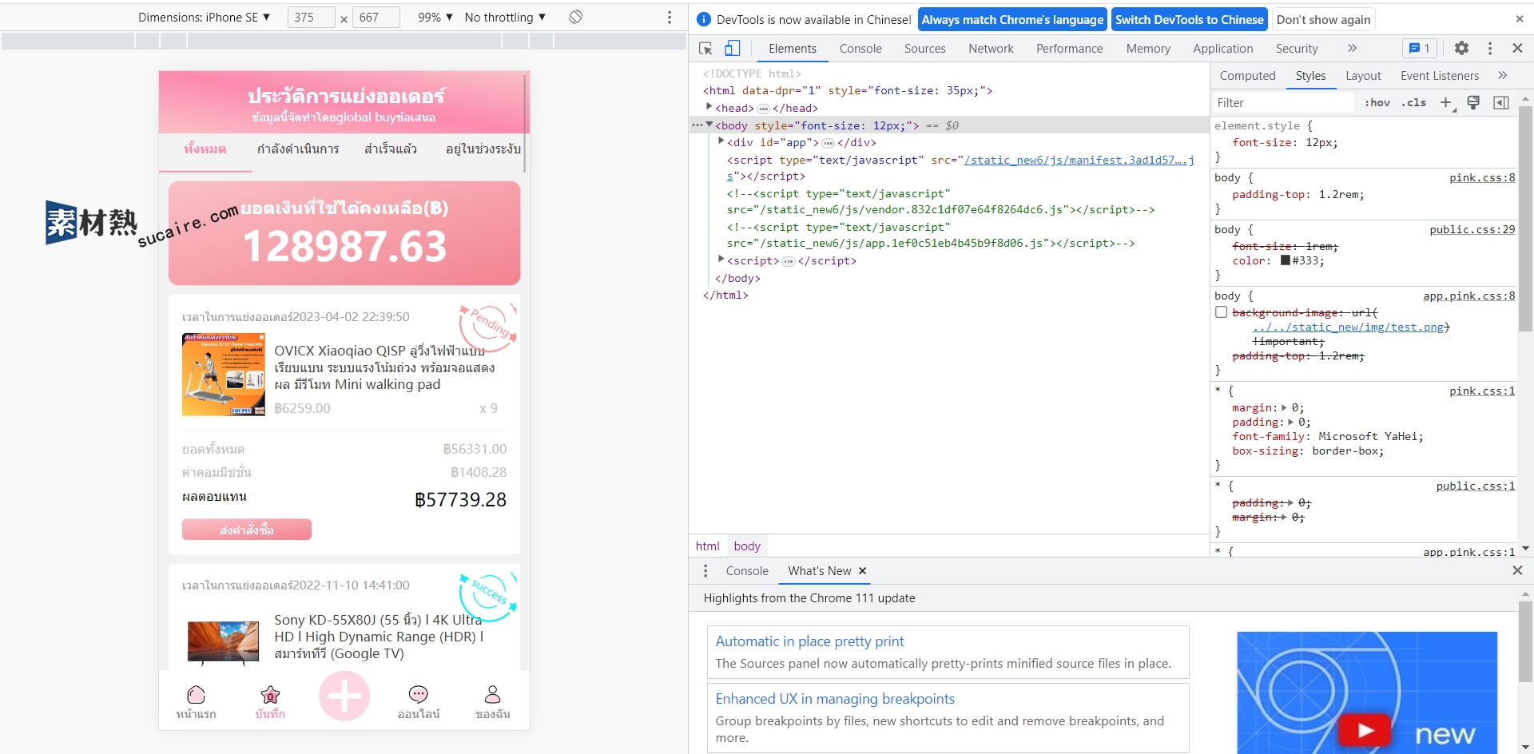Expand the margin shorthand property triangle
The image size is (1534, 754).
click(1285, 408)
